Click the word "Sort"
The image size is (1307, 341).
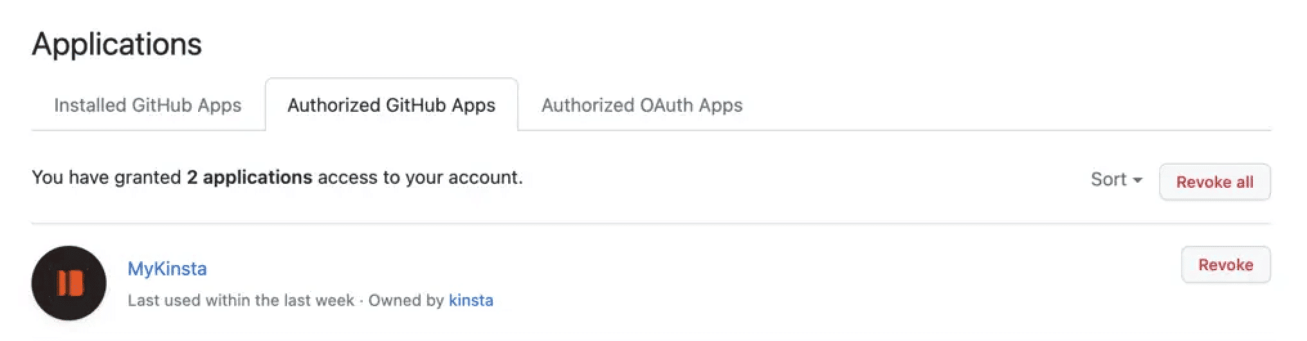1108,180
